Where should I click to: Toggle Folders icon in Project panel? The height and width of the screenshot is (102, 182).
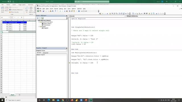(x=42, y=18)
